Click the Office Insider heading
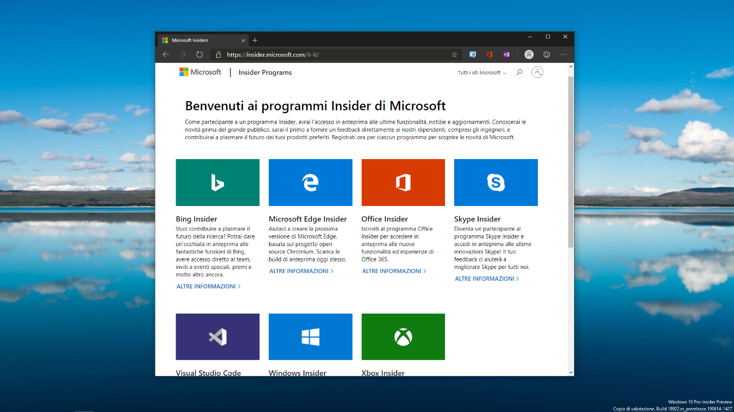 click(385, 219)
